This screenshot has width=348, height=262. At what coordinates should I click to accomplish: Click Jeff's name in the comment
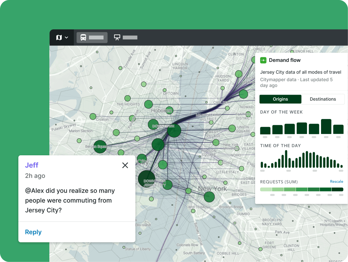click(x=32, y=165)
